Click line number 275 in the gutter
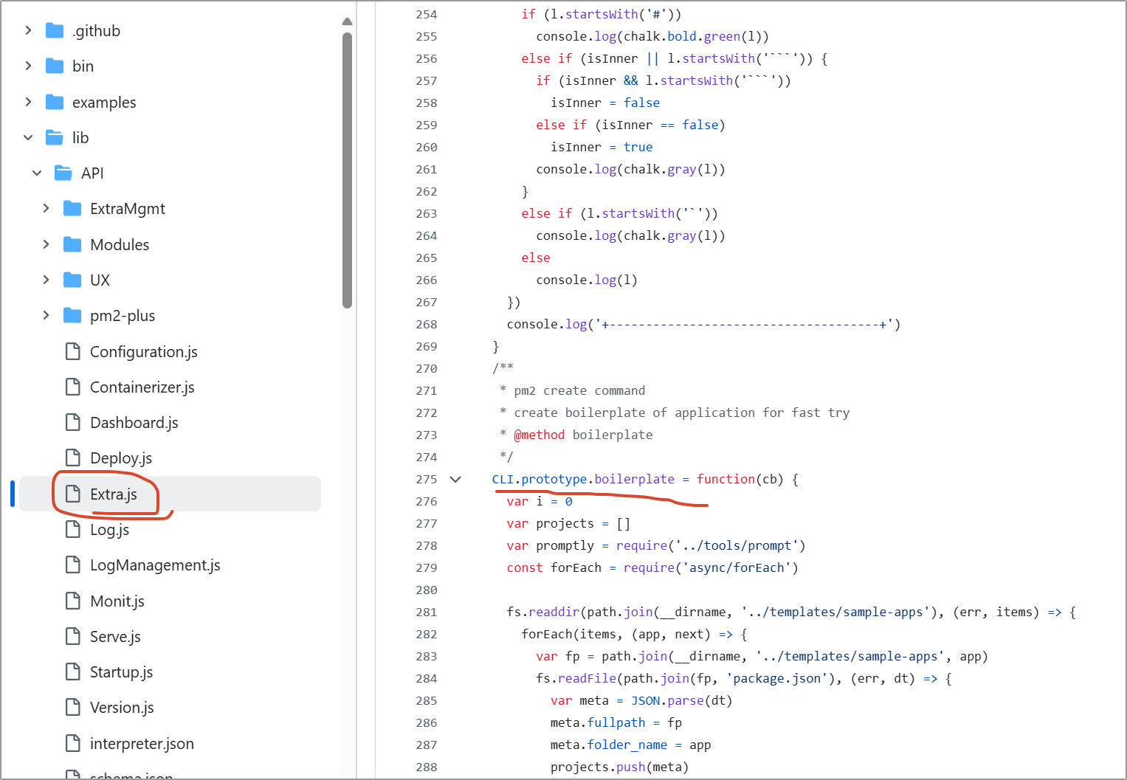Image resolution: width=1127 pixels, height=780 pixels. click(427, 479)
